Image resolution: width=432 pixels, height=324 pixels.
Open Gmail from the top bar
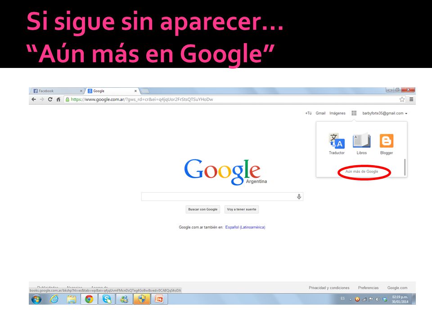click(320, 113)
